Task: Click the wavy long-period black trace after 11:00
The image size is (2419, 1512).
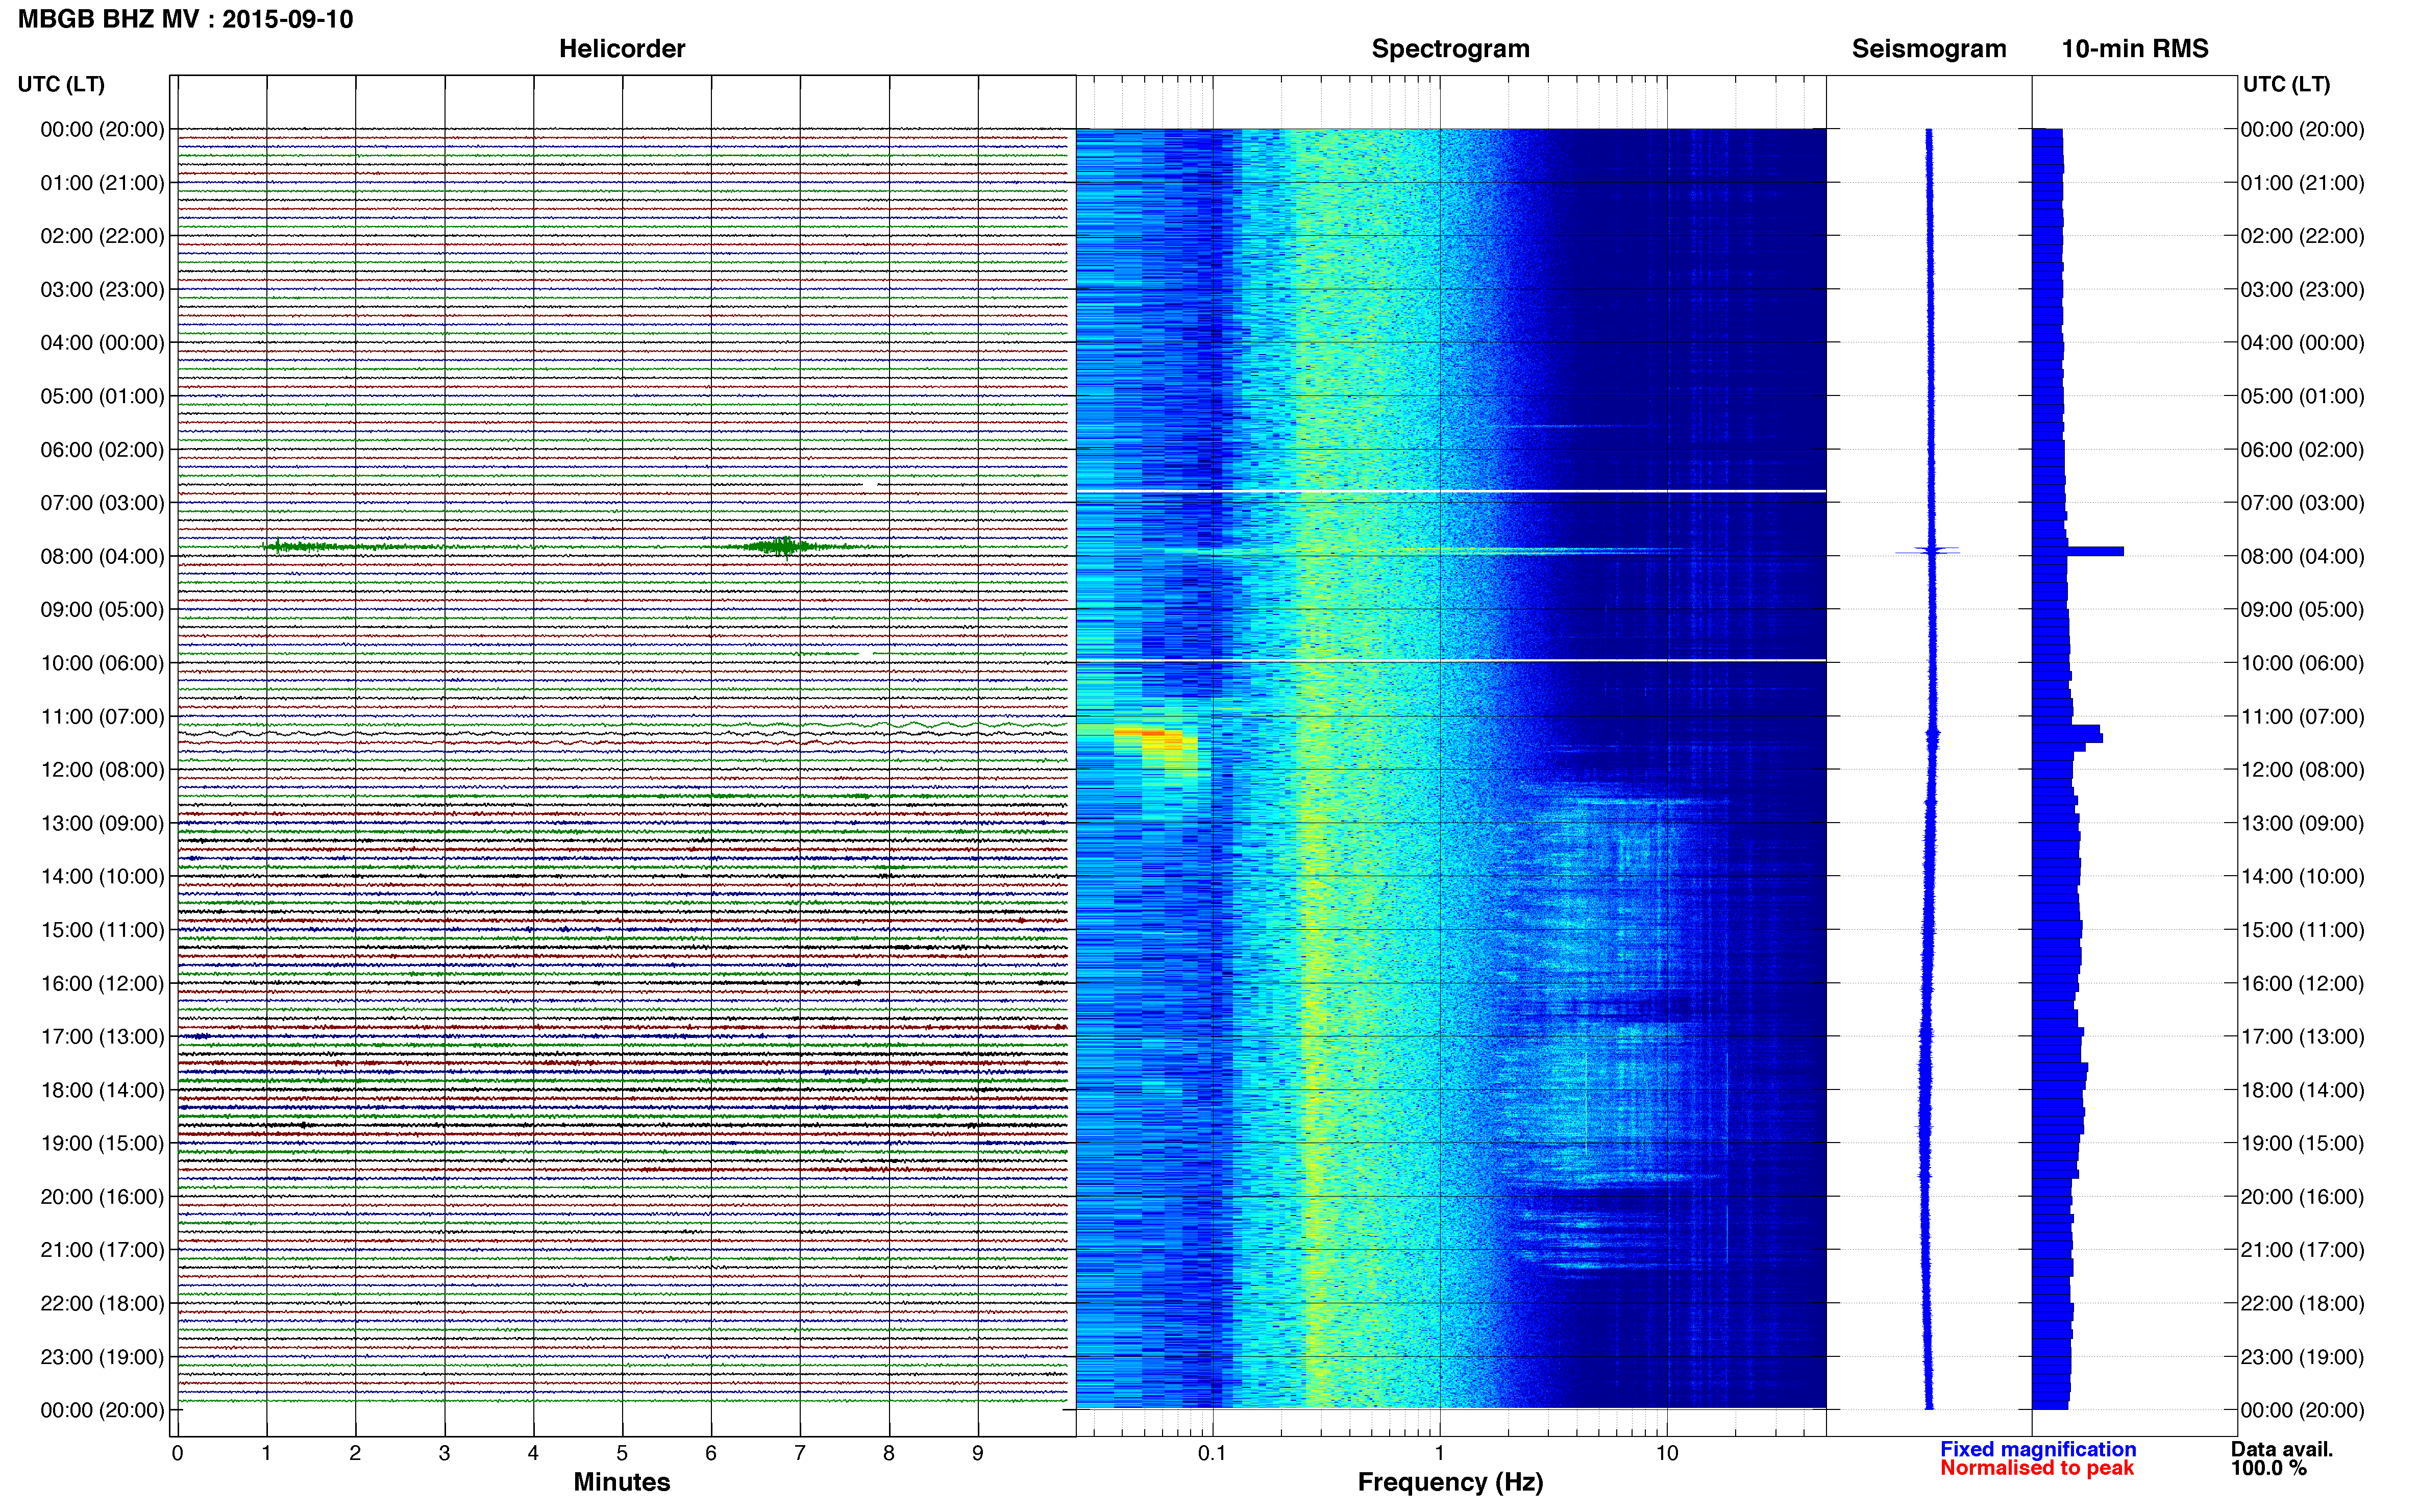Action: 622,733
